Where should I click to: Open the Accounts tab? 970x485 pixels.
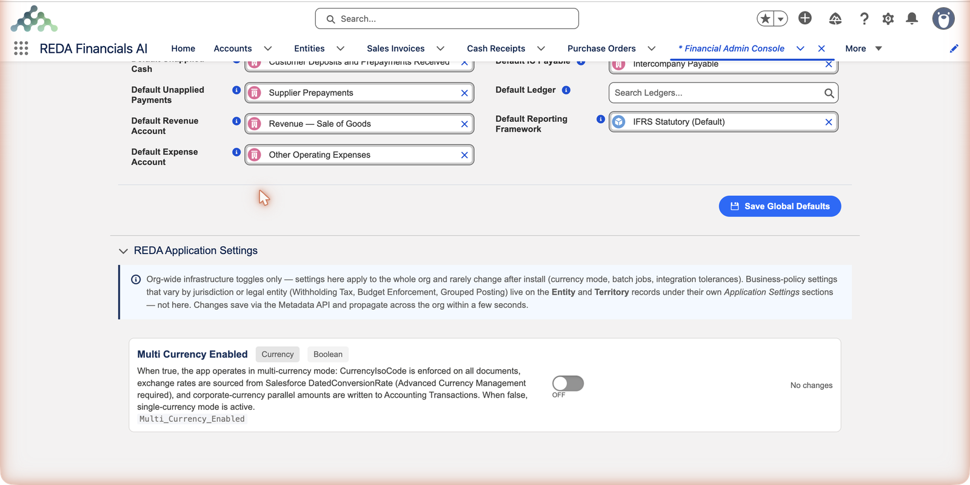(233, 48)
